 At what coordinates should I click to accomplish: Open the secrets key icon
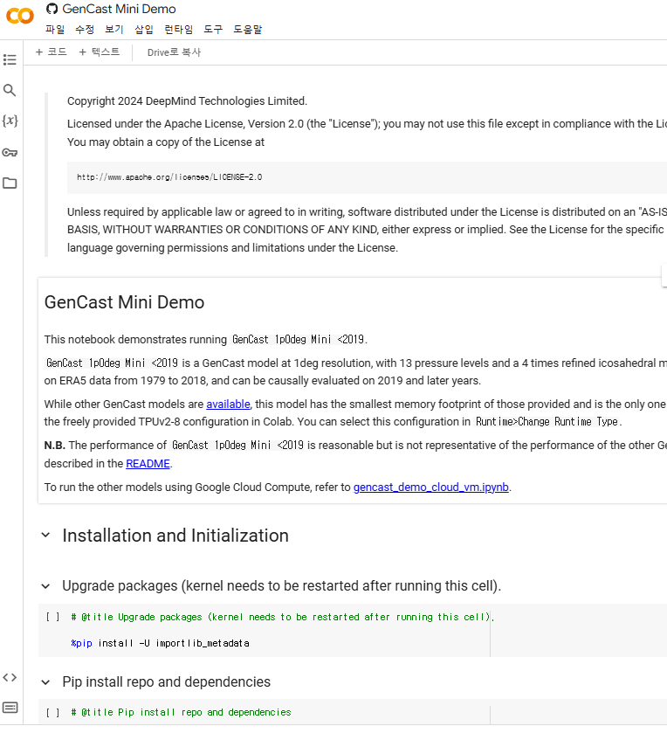10,152
